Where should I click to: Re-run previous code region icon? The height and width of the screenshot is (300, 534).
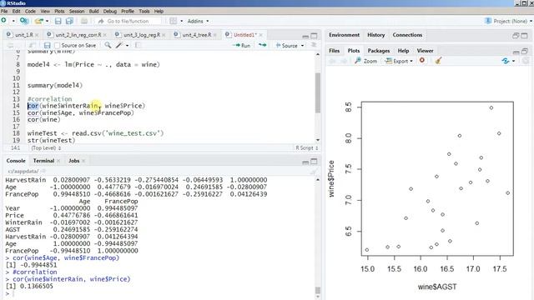click(x=262, y=45)
